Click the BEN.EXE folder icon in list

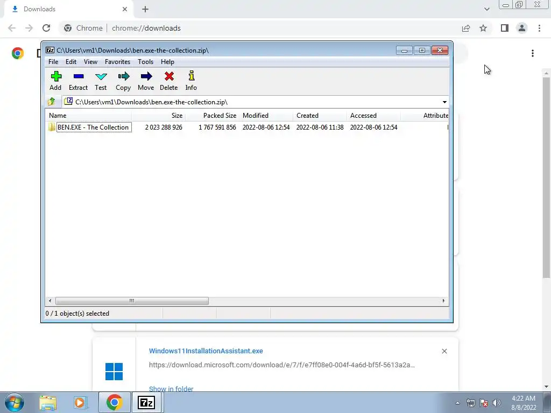pyautogui.click(x=52, y=127)
